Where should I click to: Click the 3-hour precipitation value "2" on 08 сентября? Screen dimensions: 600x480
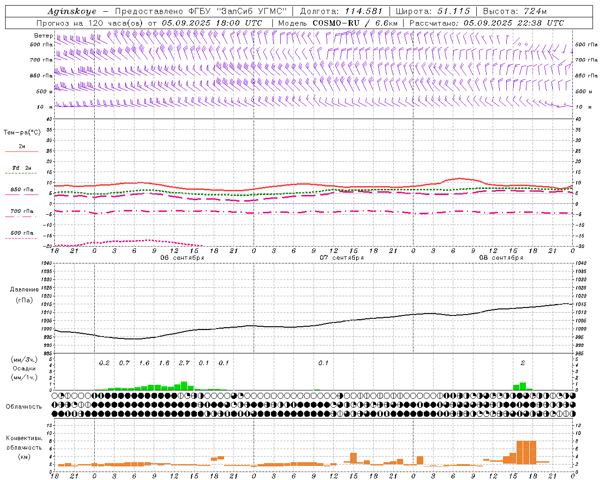point(523,363)
